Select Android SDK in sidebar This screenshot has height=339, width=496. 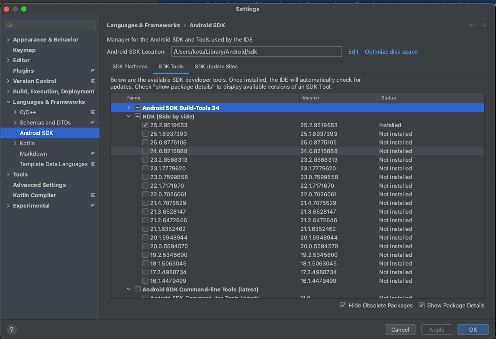point(50,133)
